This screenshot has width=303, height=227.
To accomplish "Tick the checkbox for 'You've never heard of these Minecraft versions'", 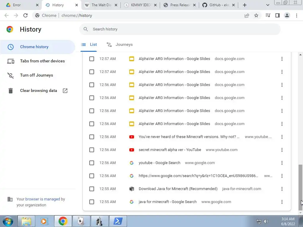I will coord(92,137).
